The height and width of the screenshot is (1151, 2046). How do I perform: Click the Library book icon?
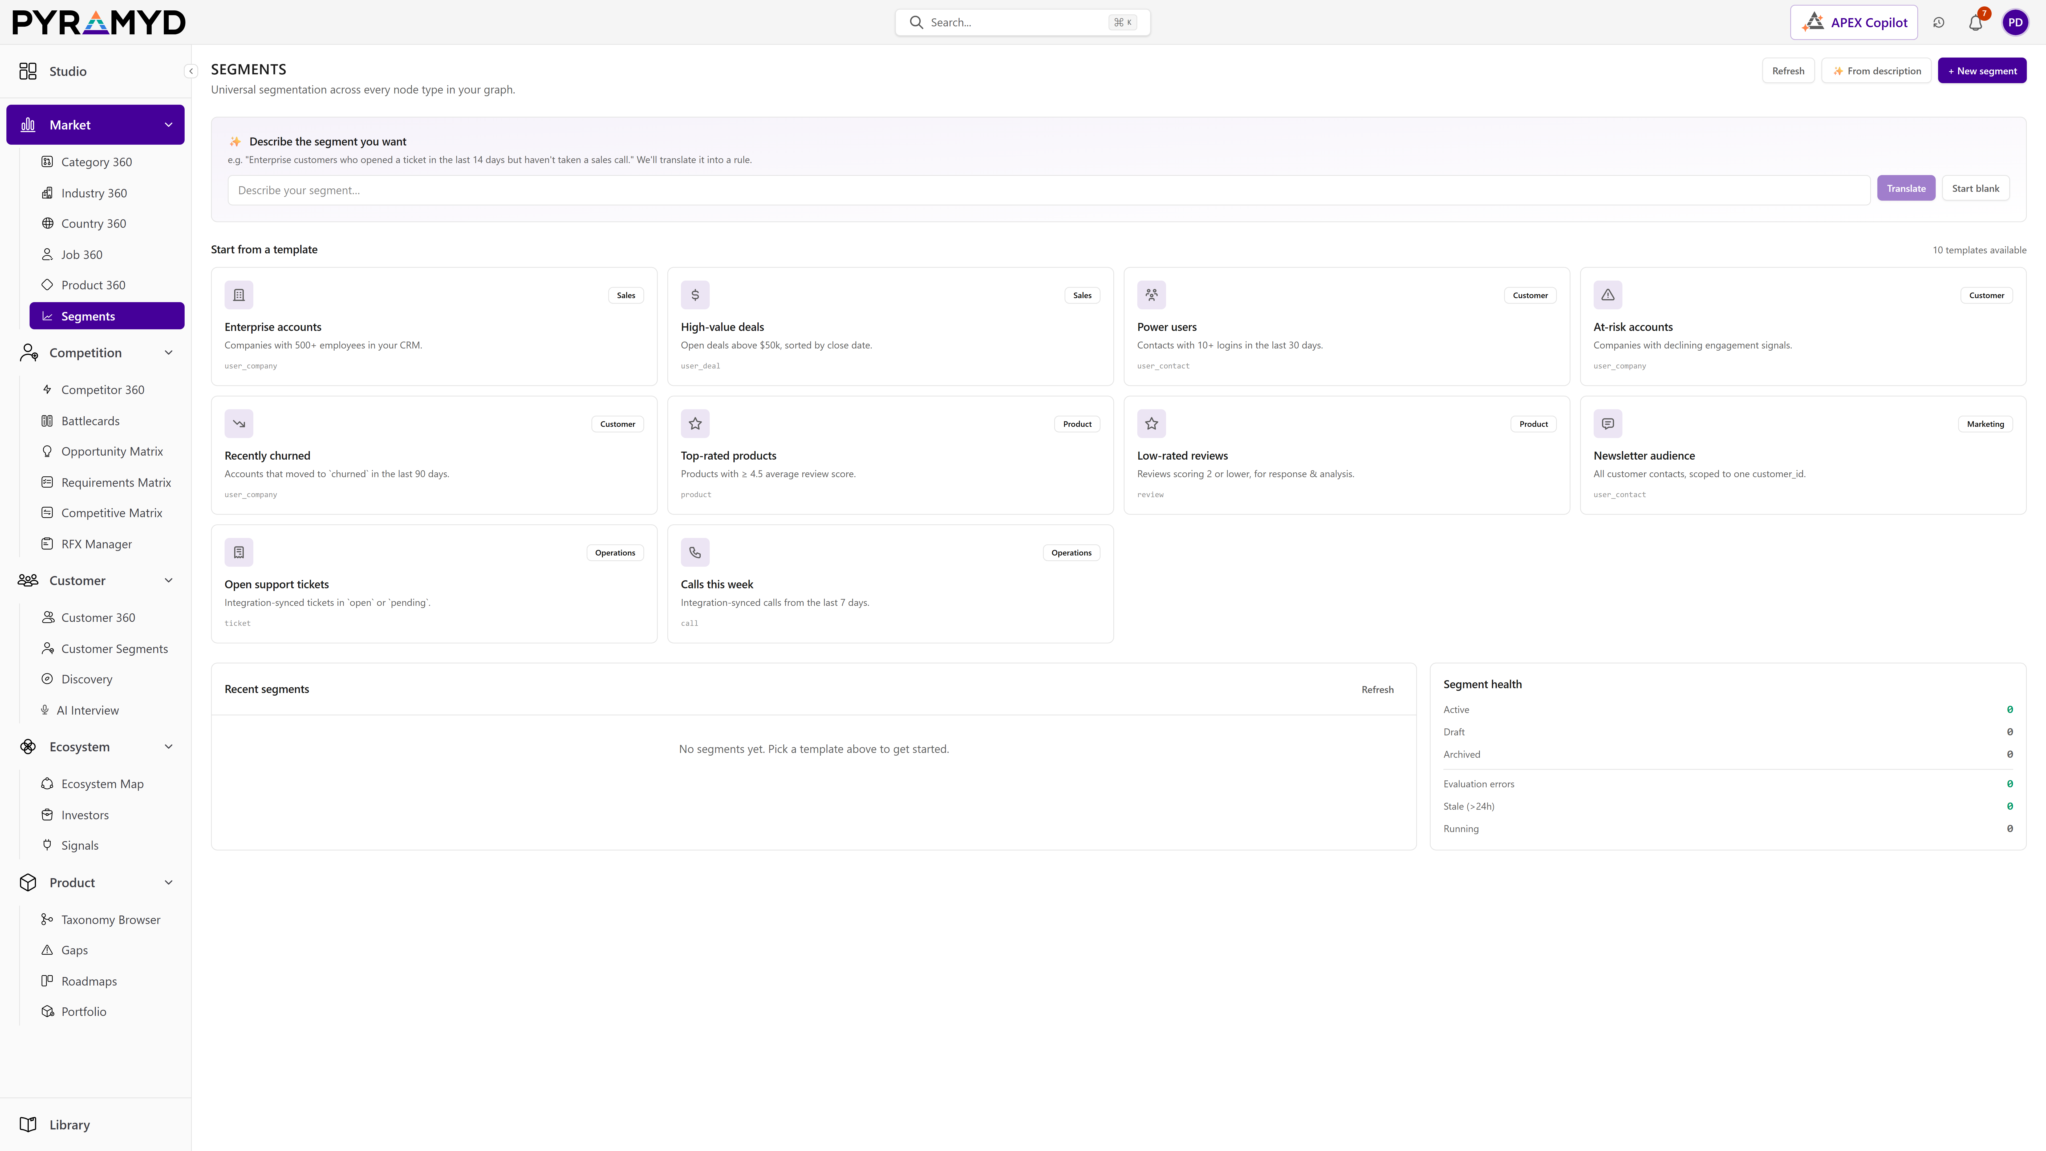click(x=28, y=1125)
